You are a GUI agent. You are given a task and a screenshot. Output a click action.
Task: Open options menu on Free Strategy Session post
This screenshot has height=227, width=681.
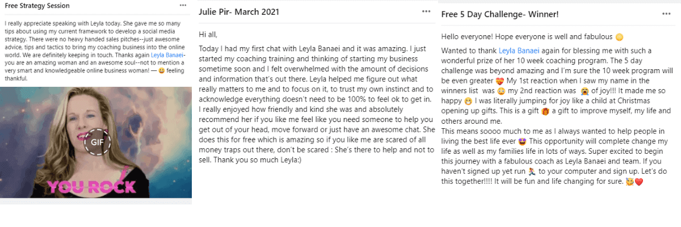(182, 5)
